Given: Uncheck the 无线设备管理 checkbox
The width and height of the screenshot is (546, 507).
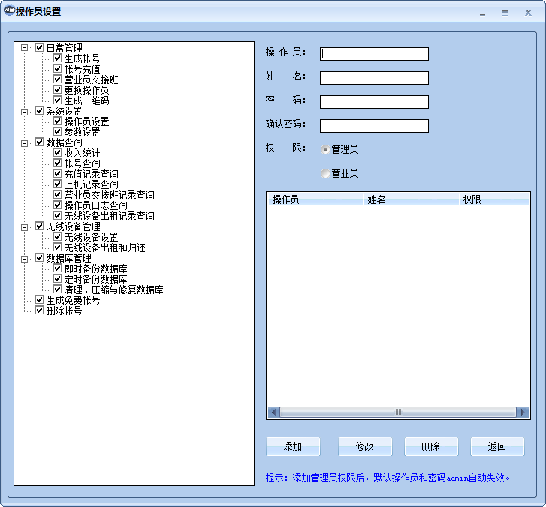Looking at the screenshot, I should point(39,226).
